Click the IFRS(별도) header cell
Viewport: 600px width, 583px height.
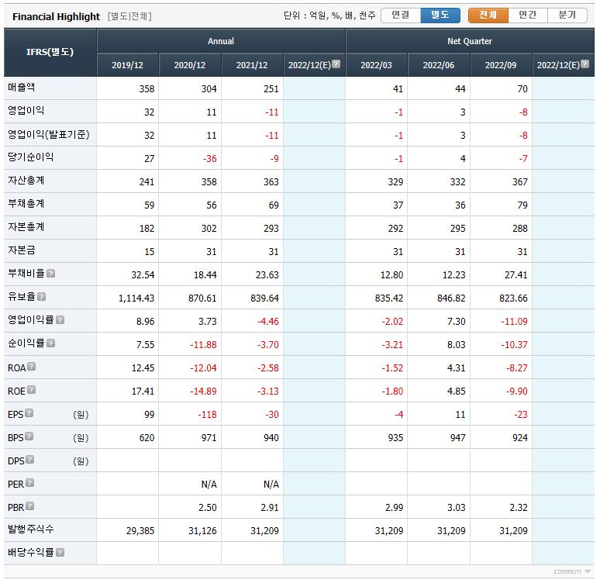point(50,53)
